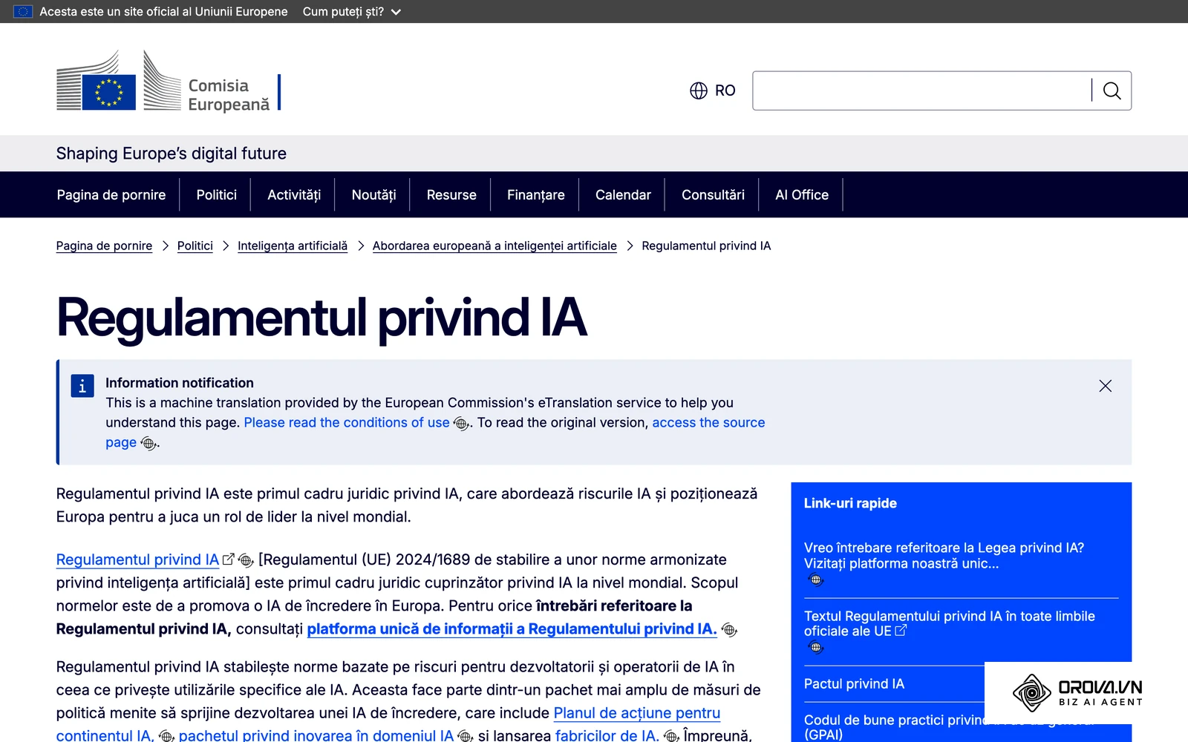Screen dimensions: 1188x742
Task: Click external link icon beside Regulamentul privind IA
Action: click(228, 559)
